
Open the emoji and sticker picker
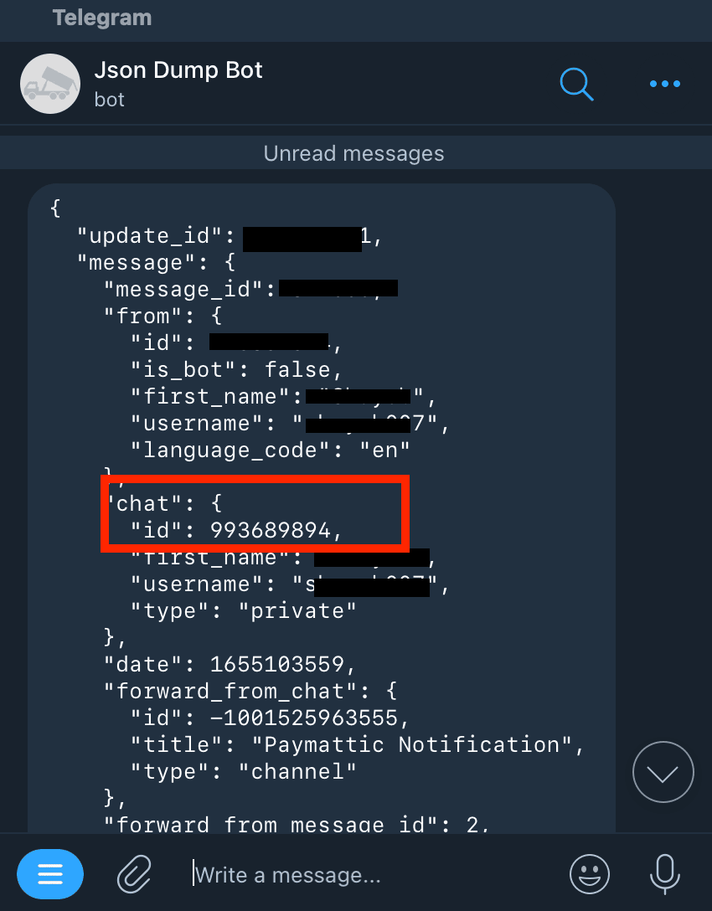[x=589, y=873]
